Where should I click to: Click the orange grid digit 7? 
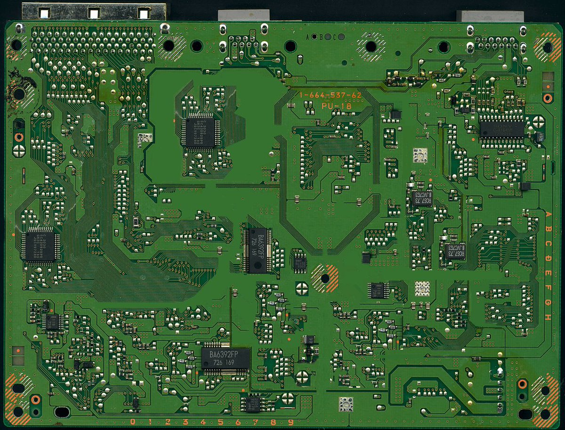(x=256, y=422)
